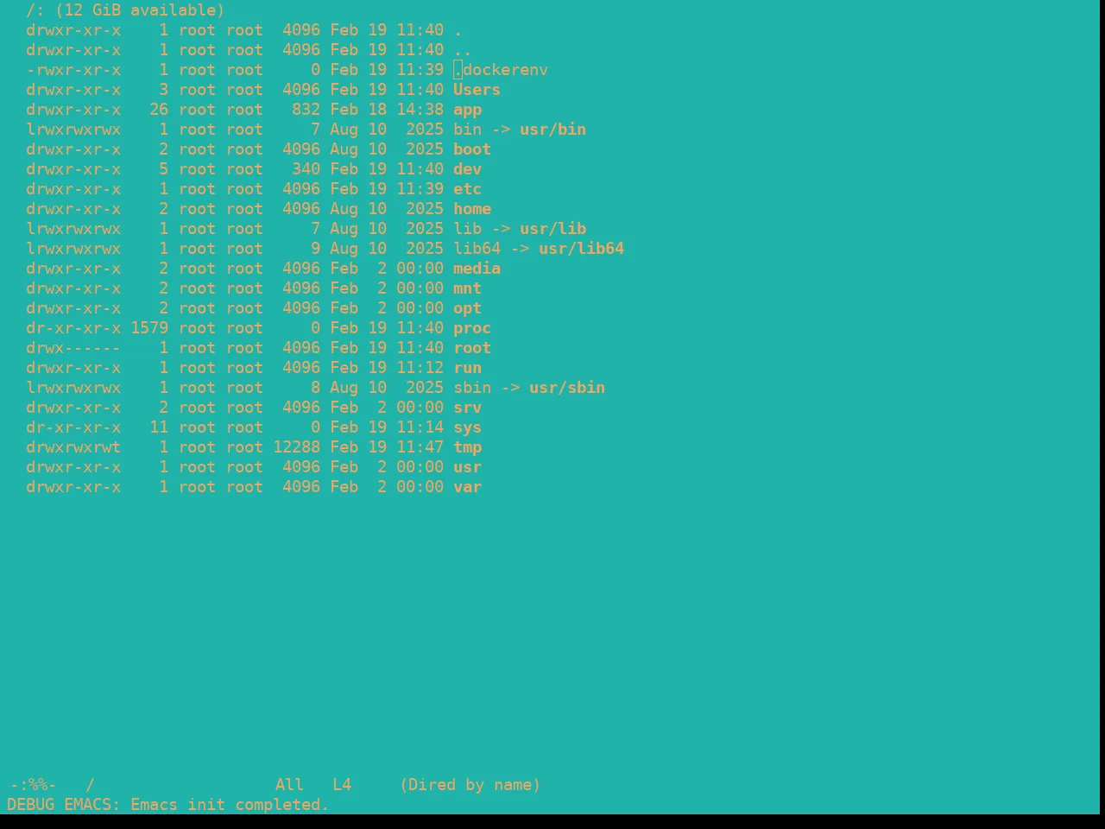This screenshot has width=1105, height=829.
Task: Click the 832 size on app row
Action: (x=306, y=110)
